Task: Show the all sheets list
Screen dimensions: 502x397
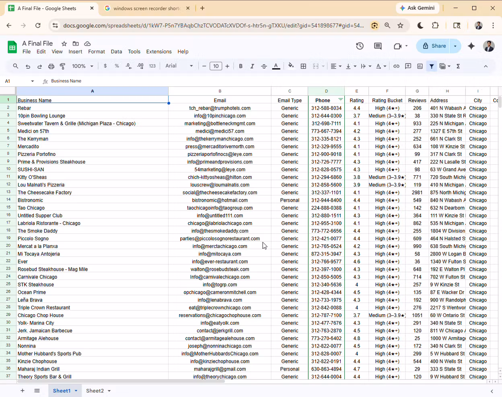Action: [x=37, y=391]
